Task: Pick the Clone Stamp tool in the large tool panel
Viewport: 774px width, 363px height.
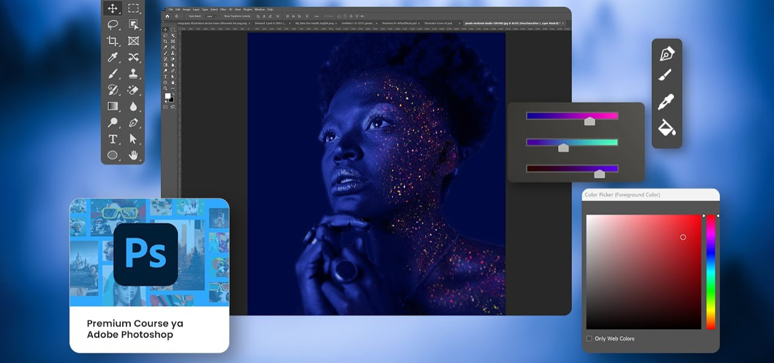Action: click(133, 74)
